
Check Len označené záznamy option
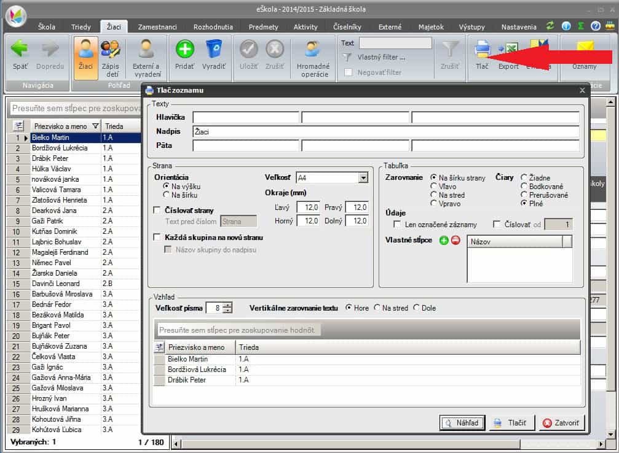tap(397, 225)
